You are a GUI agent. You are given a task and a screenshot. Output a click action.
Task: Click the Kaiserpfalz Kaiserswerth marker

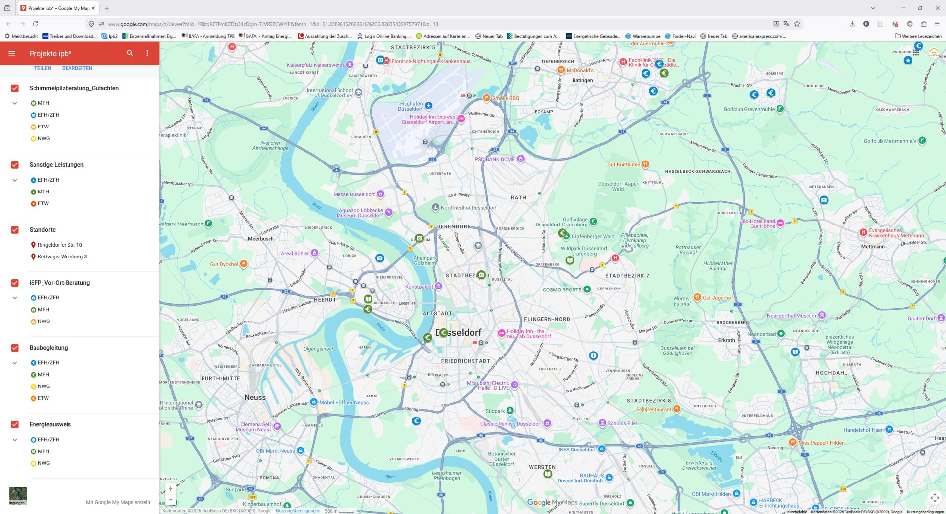(350, 64)
